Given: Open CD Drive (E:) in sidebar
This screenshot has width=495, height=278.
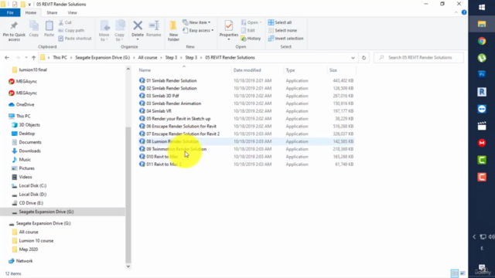Looking at the screenshot, I should [x=31, y=203].
